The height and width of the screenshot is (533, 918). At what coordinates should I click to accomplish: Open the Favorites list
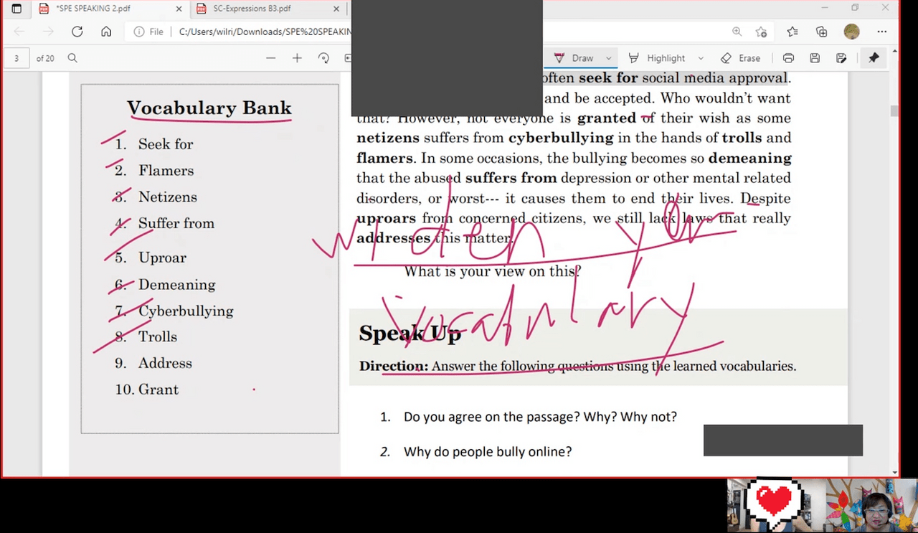point(792,32)
